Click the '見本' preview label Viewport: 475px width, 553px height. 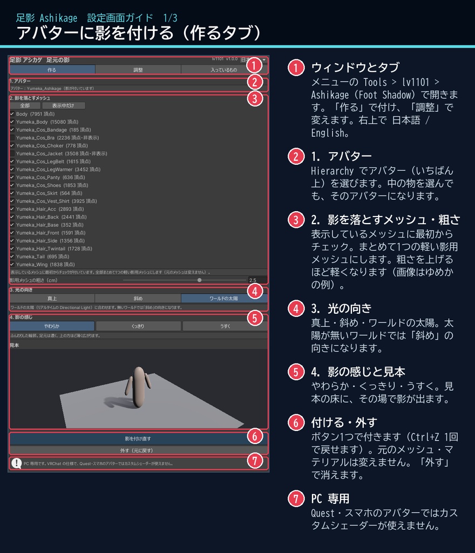pos(15,345)
